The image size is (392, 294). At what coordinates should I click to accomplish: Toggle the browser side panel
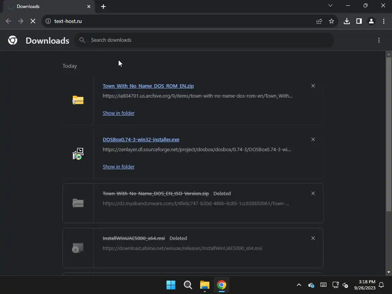click(x=359, y=21)
